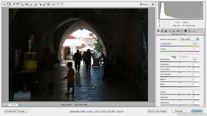The height and width of the screenshot is (116, 207).
Task: Click the Par défaut link
Action: 183,56
